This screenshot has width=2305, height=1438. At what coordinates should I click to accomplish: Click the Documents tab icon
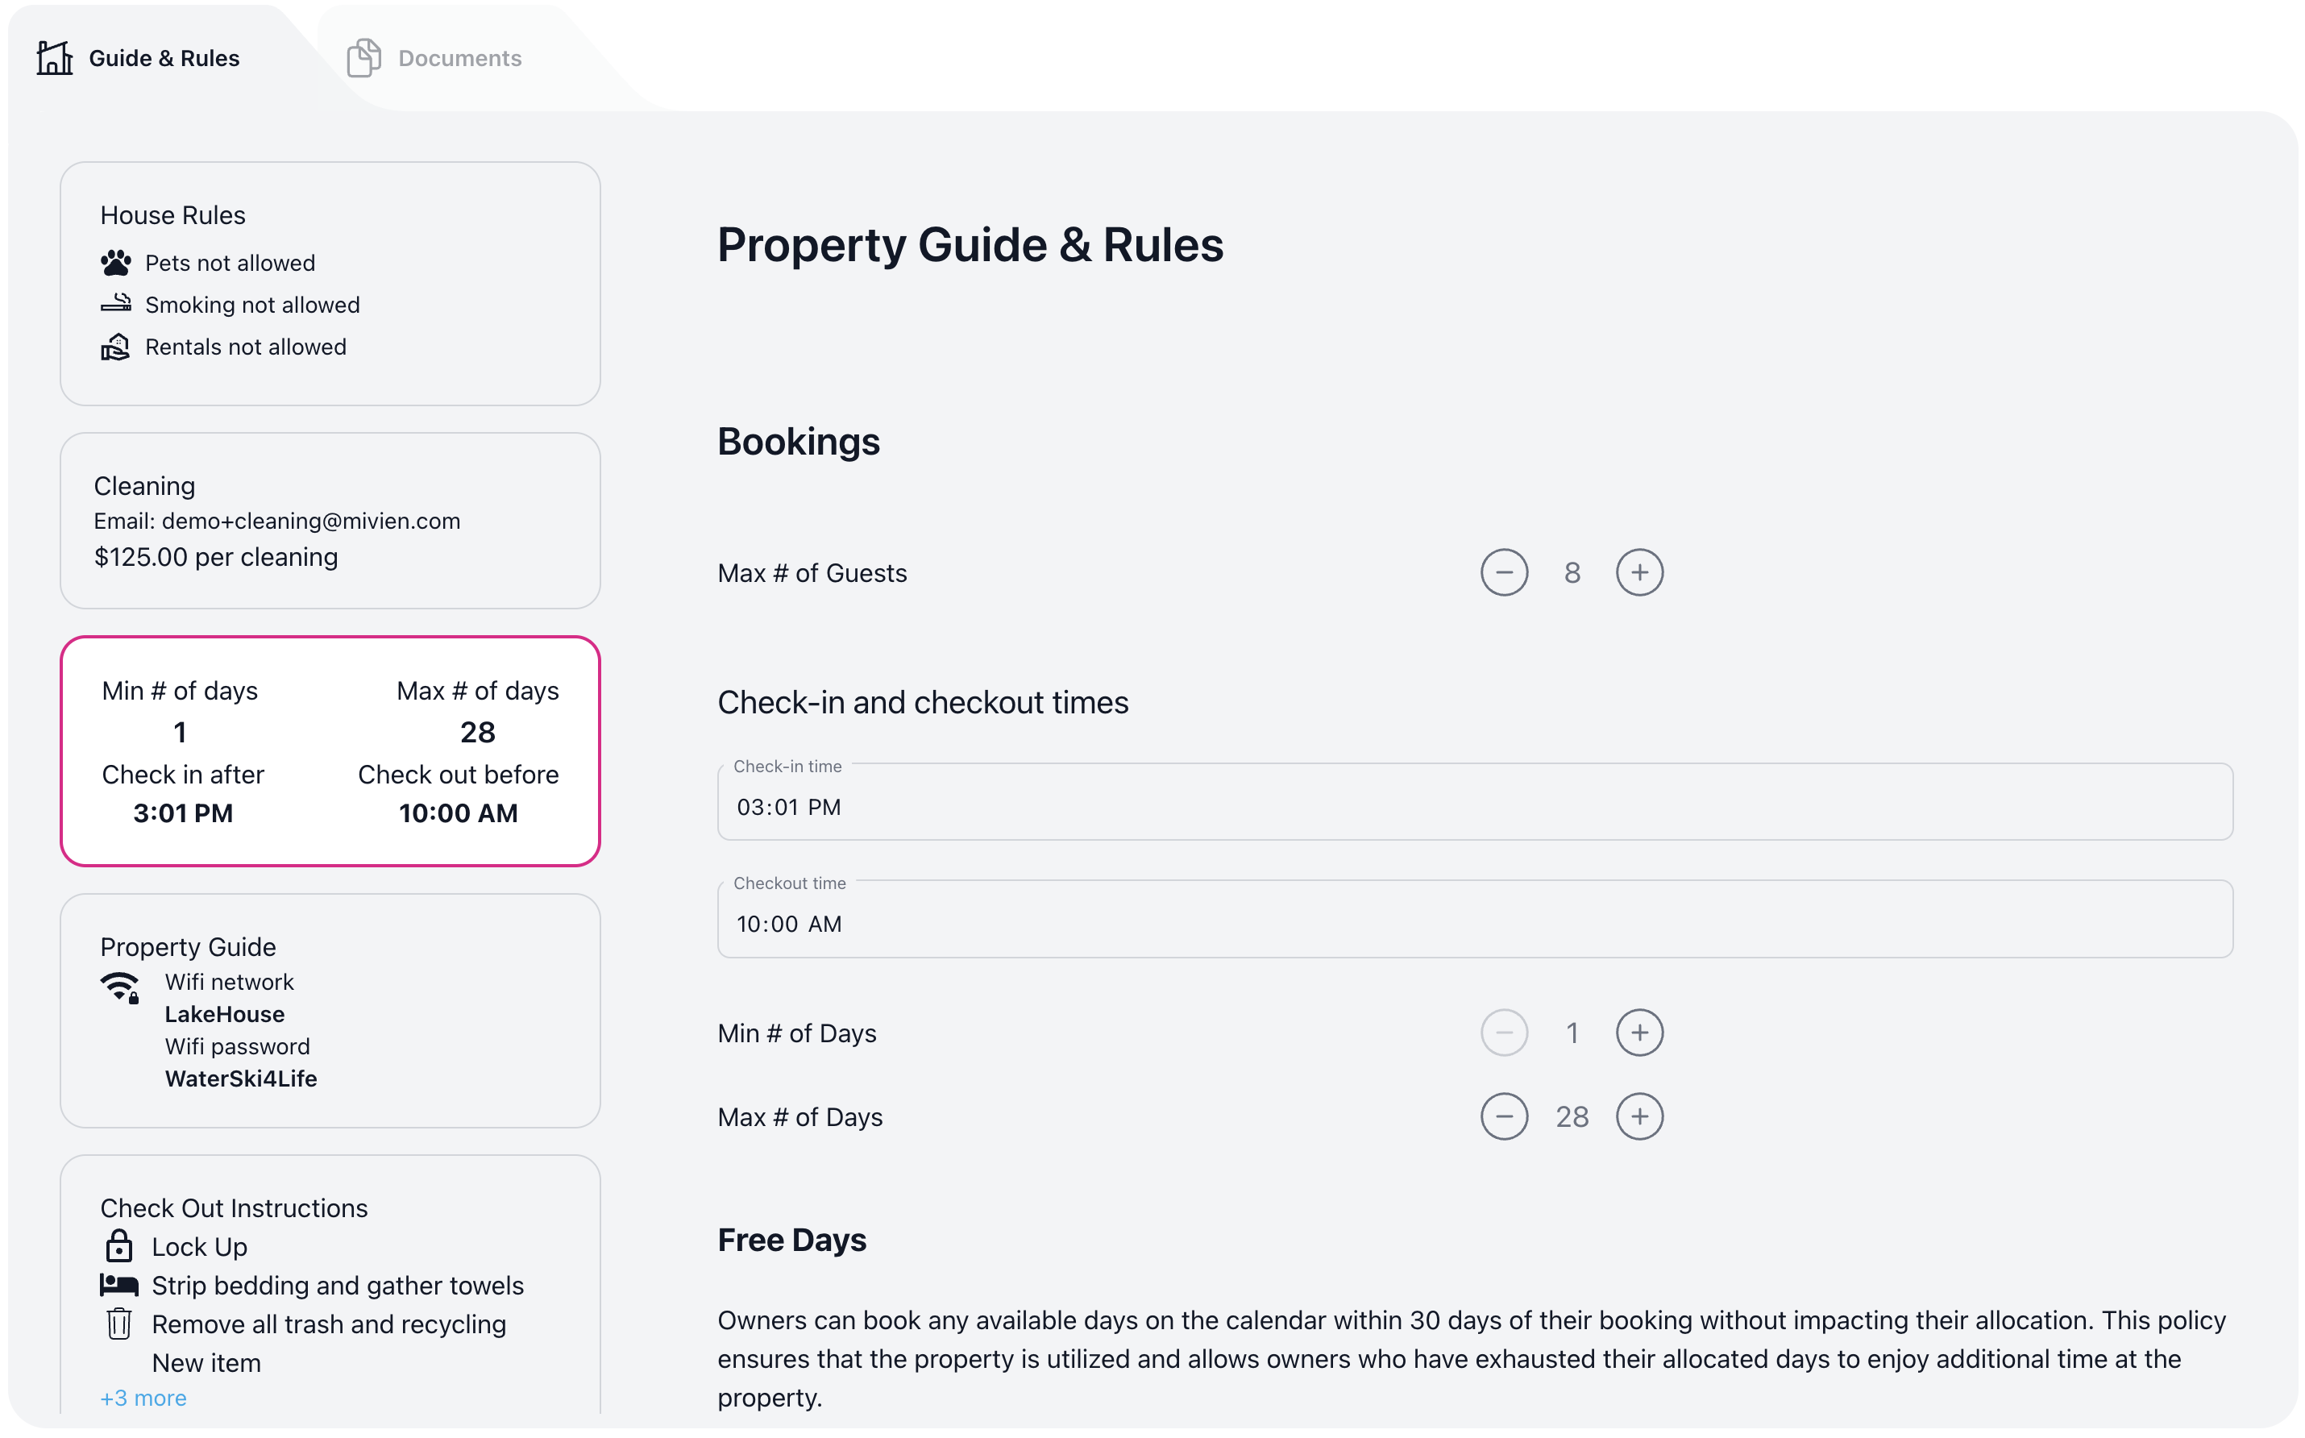tap(363, 58)
